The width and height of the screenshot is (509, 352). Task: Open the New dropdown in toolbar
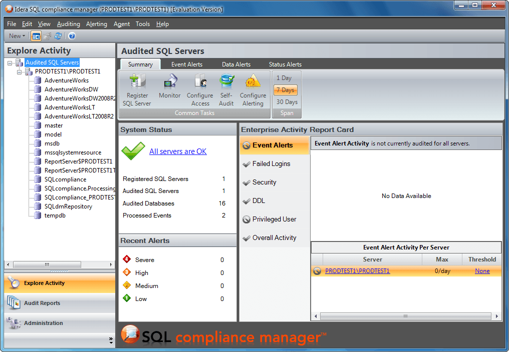point(17,36)
